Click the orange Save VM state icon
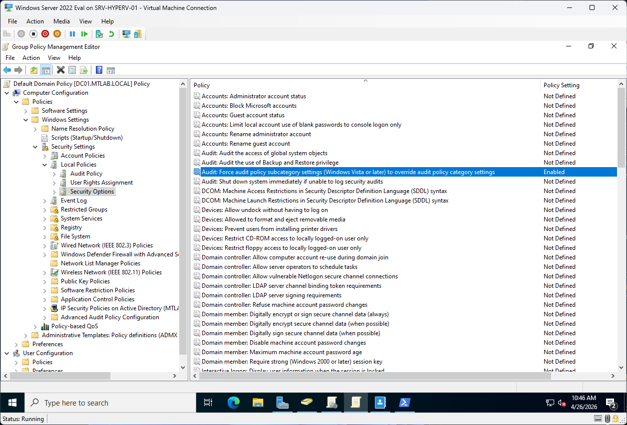The width and height of the screenshot is (627, 425). [57, 34]
